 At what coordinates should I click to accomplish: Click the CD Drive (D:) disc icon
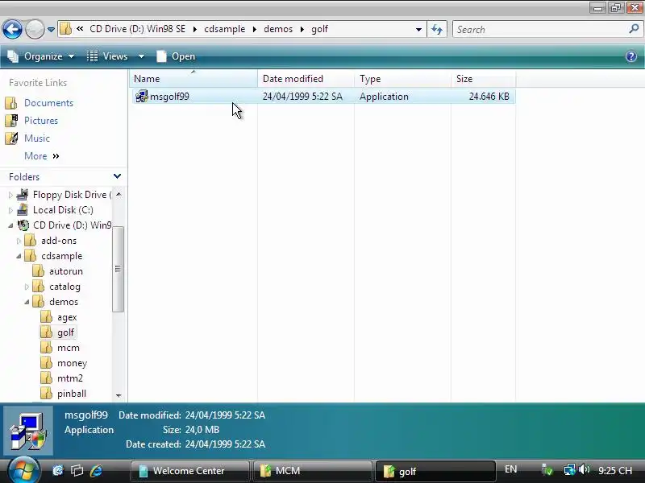click(23, 225)
